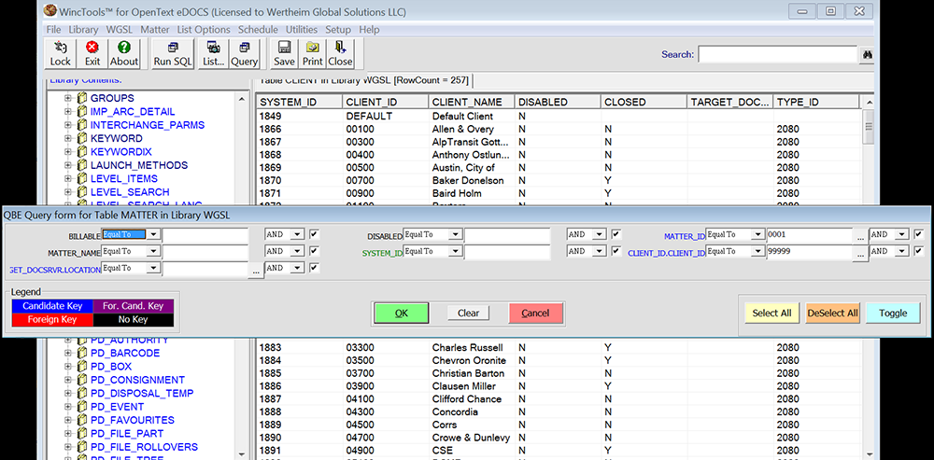Click the MATTER_ID value field containing 0001
This screenshot has height=460, width=934.
pos(810,234)
